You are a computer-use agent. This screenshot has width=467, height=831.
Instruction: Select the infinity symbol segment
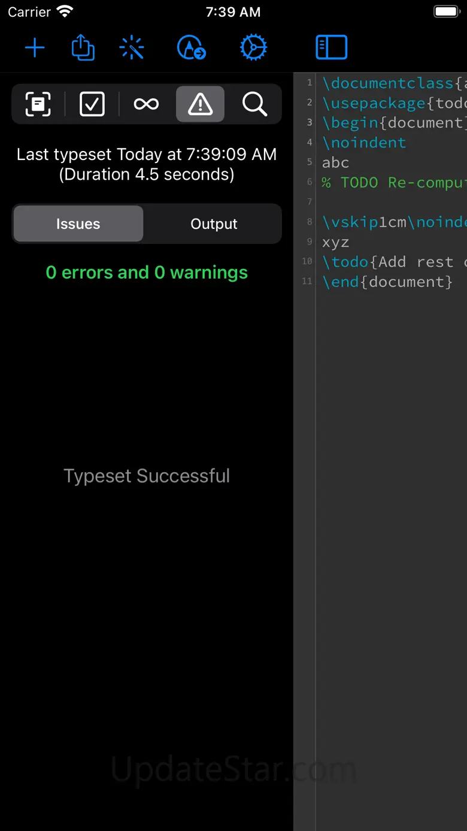click(146, 104)
